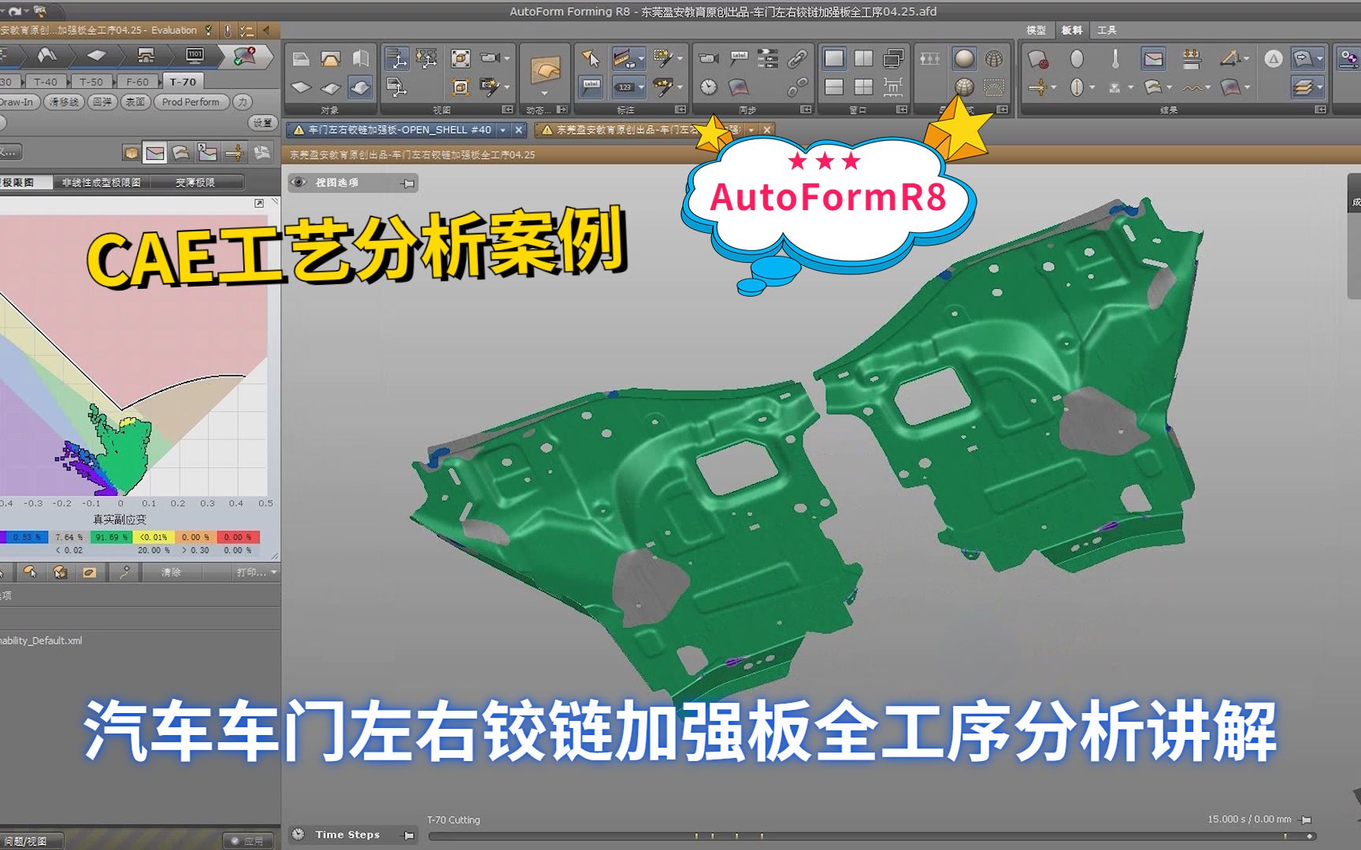1361x850 pixels.
Task: Toggle the Label annotation button
Action: pos(591,87)
